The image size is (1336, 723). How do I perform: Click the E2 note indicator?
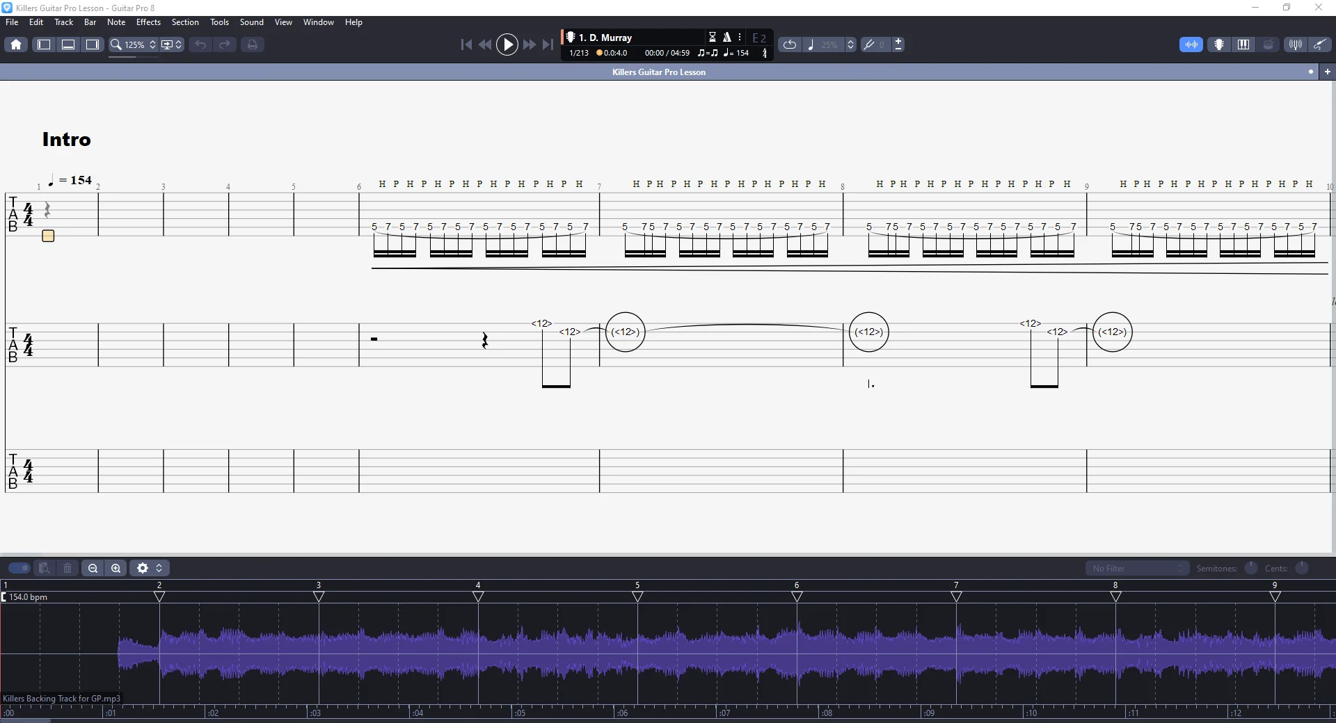(759, 38)
